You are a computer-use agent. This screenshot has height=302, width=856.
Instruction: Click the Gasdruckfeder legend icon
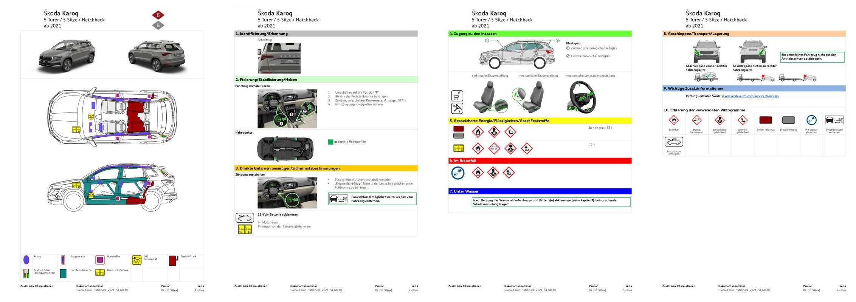(x=26, y=273)
